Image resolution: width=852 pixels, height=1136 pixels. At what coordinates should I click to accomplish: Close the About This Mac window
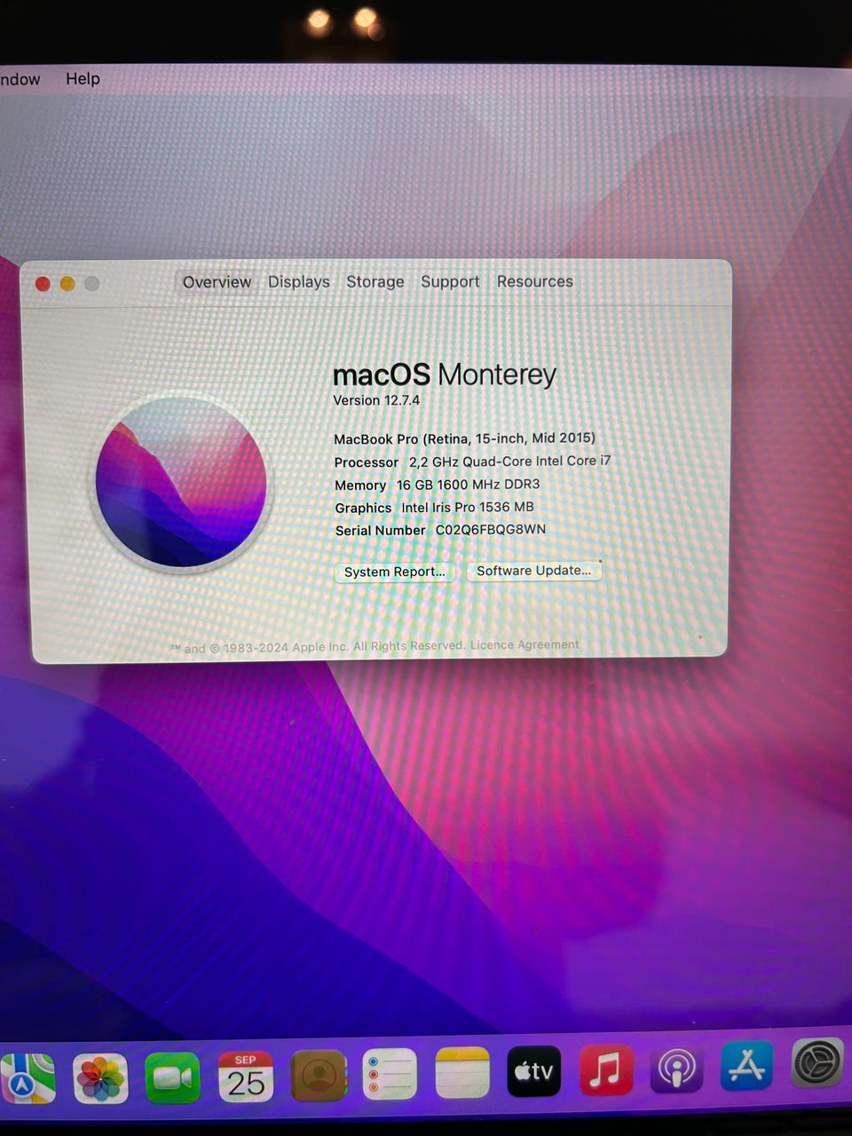tap(42, 283)
